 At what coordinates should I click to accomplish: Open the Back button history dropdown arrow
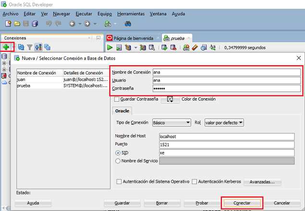80,24
